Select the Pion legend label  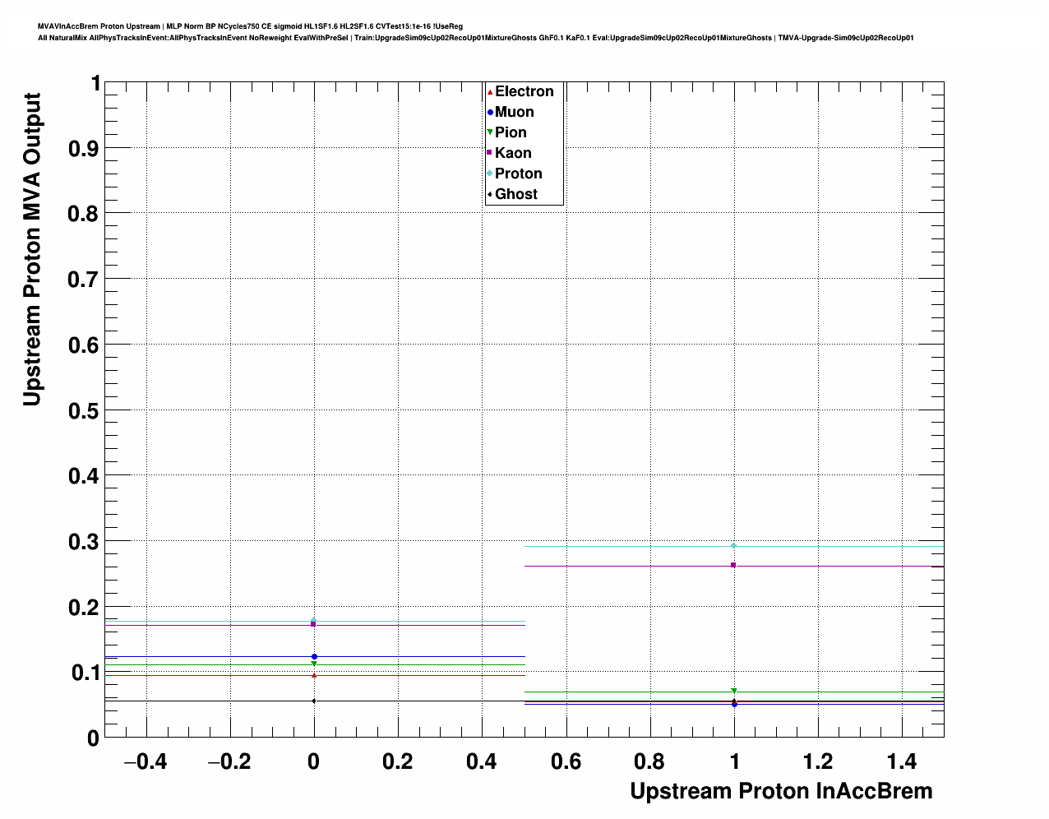click(x=511, y=132)
